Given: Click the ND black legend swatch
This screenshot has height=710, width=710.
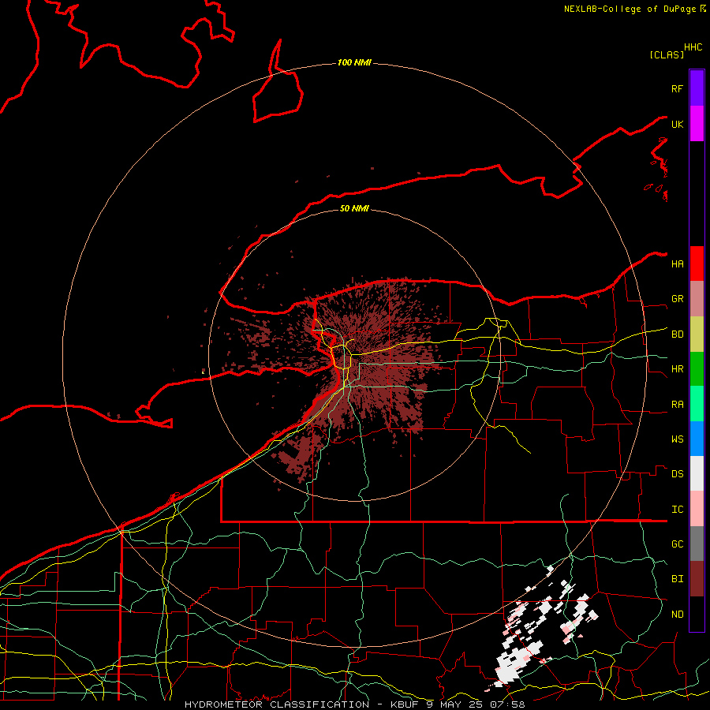Looking at the screenshot, I should [x=697, y=614].
